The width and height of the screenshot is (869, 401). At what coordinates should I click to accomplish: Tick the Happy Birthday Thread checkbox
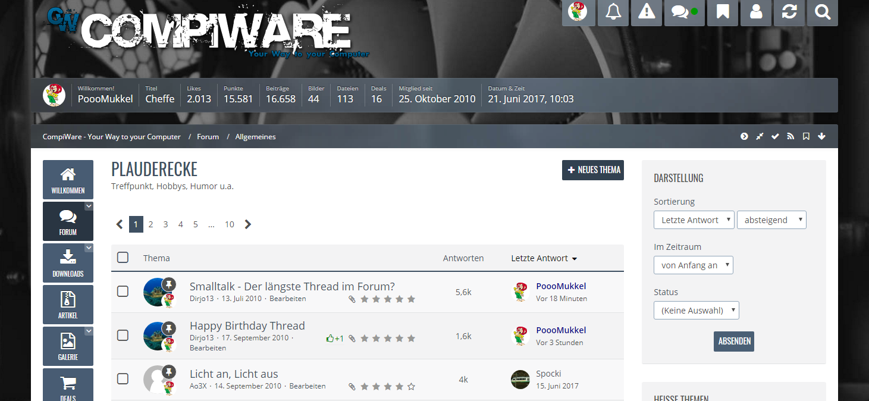[123, 336]
